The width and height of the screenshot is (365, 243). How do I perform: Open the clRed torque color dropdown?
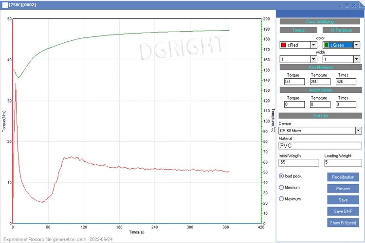click(313, 45)
